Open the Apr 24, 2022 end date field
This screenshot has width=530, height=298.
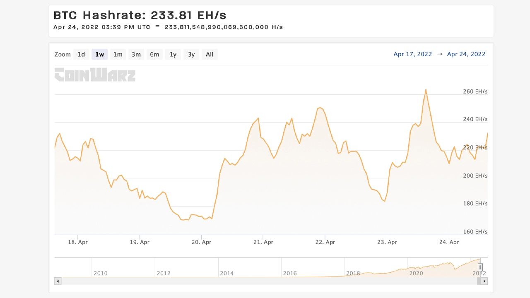(x=466, y=54)
